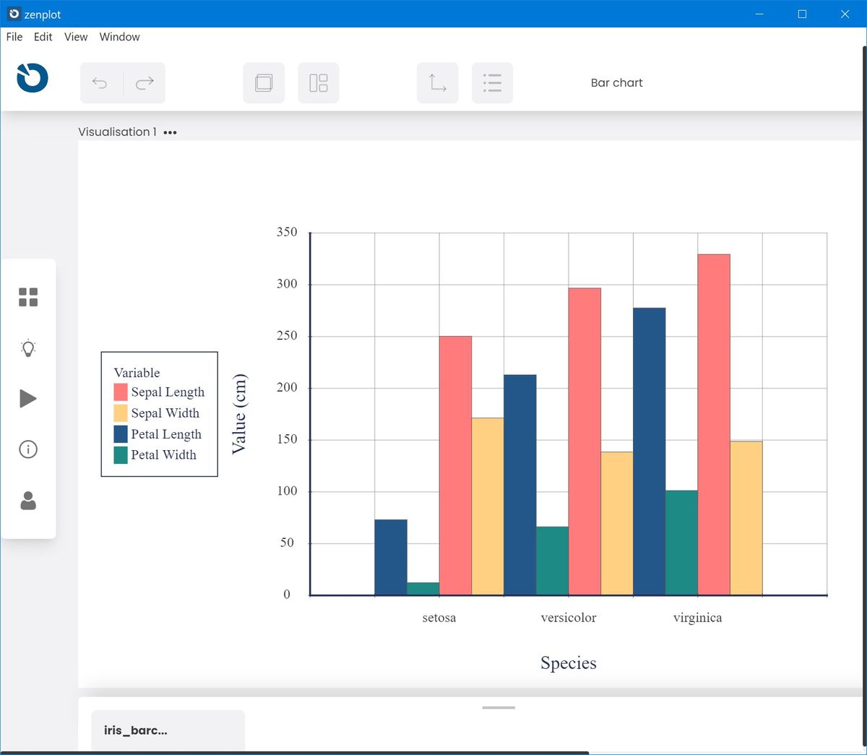Click the lightbulb suggestions icon

pos(28,348)
